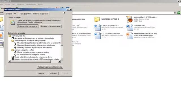Click the ENAR POR NOMBRE.docx file name
The height and width of the screenshot is (101, 181).
pyautogui.click(x=81, y=34)
